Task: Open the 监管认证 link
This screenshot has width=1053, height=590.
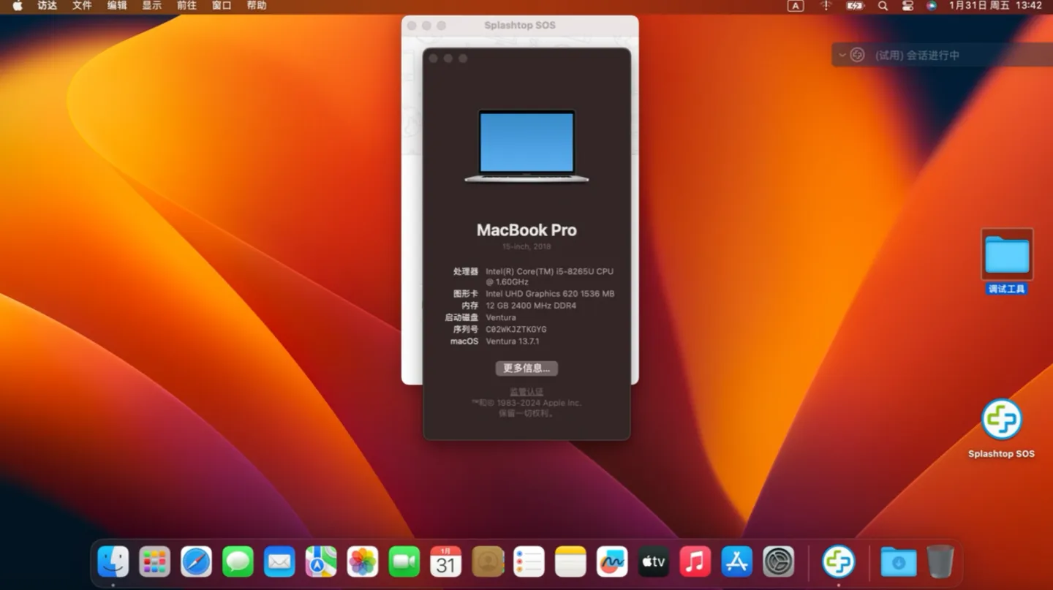Action: pos(526,391)
